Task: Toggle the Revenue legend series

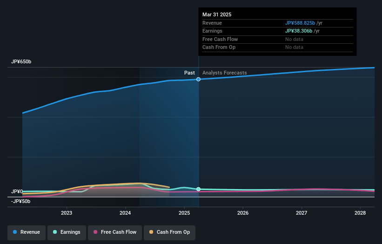Action: pyautogui.click(x=27, y=232)
